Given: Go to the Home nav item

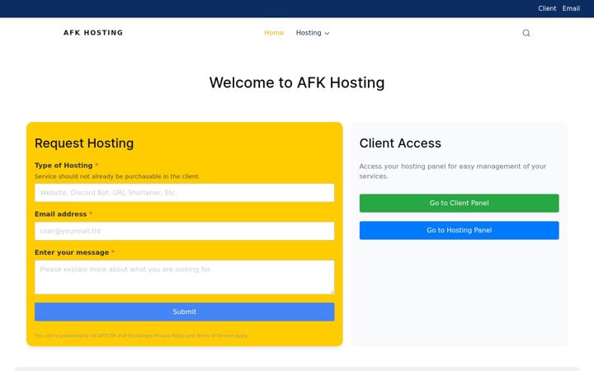Looking at the screenshot, I should tap(274, 33).
